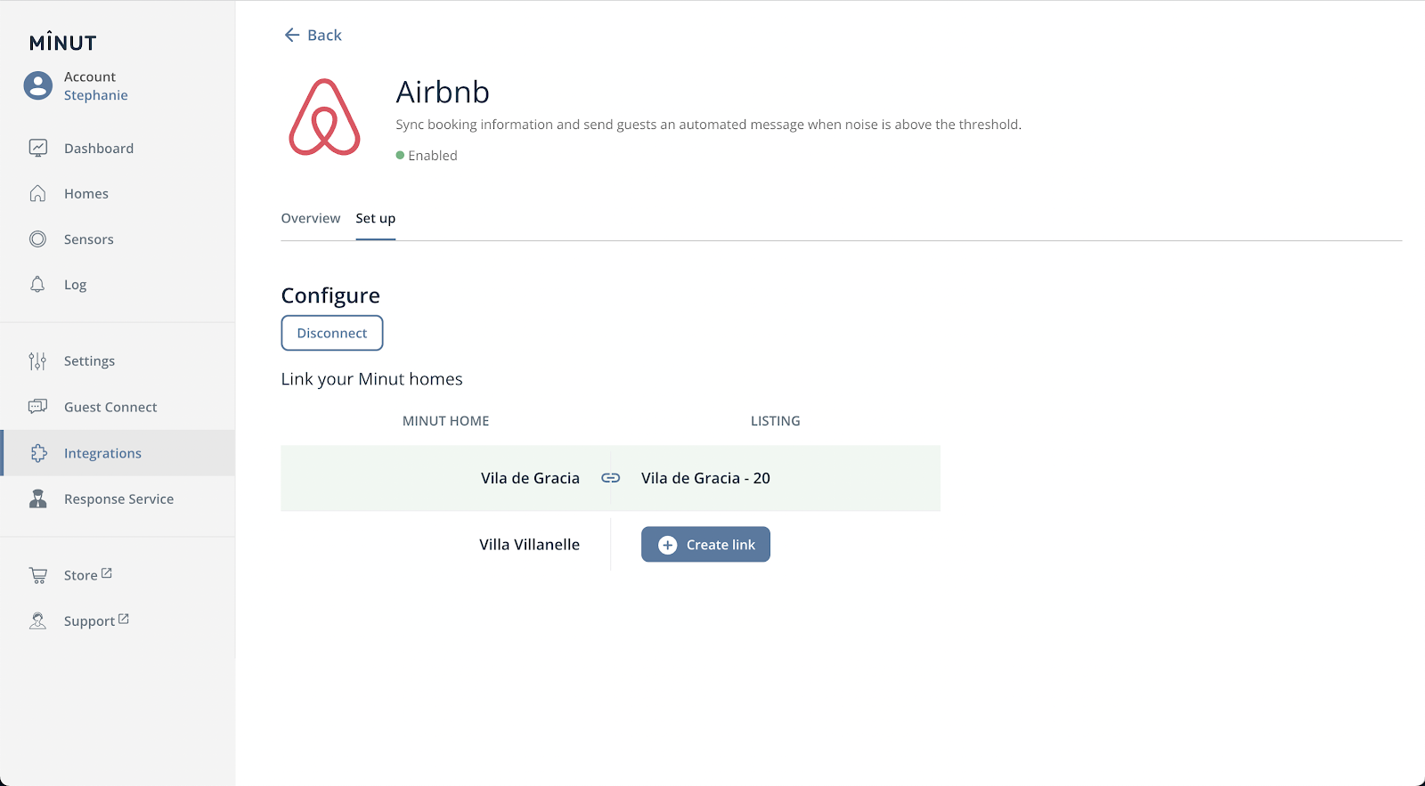Viewport: 1425px width, 786px height.
Task: Click the green Enabled status dot
Action: [x=400, y=155]
